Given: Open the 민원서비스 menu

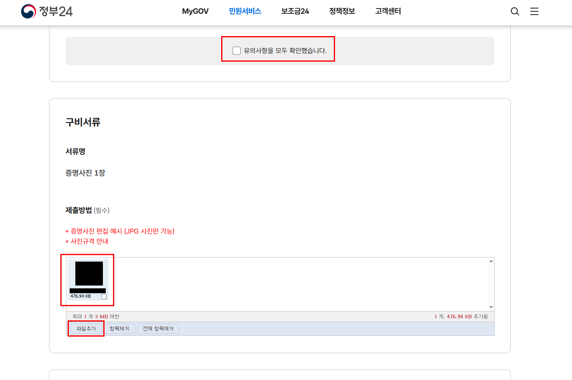Looking at the screenshot, I should pyautogui.click(x=245, y=11).
